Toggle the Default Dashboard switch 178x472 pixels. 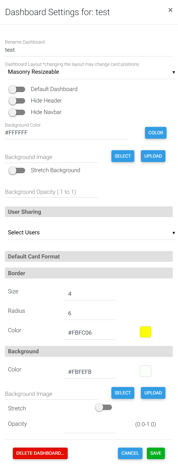click(17, 89)
